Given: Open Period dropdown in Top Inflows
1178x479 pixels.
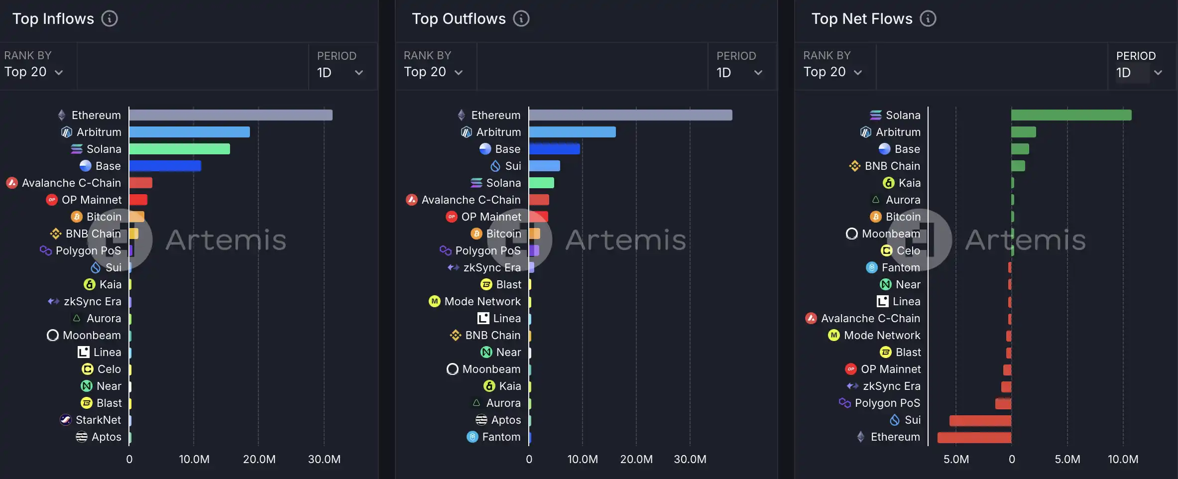Looking at the screenshot, I should click(340, 73).
